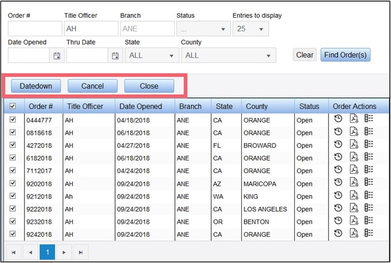The width and height of the screenshot is (391, 263).
Task: Open history for order 9222018
Action: pyautogui.click(x=338, y=208)
